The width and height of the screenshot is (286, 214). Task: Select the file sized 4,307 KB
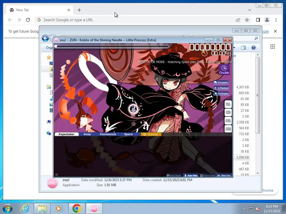pyautogui.click(x=243, y=87)
